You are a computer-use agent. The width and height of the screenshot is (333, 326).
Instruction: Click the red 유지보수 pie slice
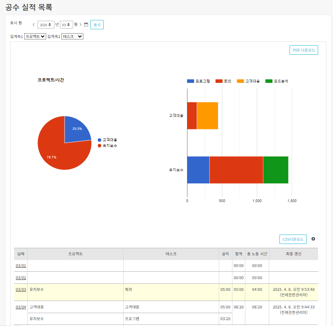pyautogui.click(x=59, y=152)
